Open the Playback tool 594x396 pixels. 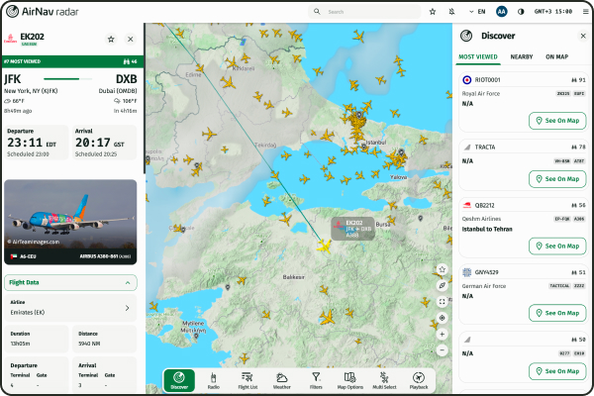pos(419,380)
